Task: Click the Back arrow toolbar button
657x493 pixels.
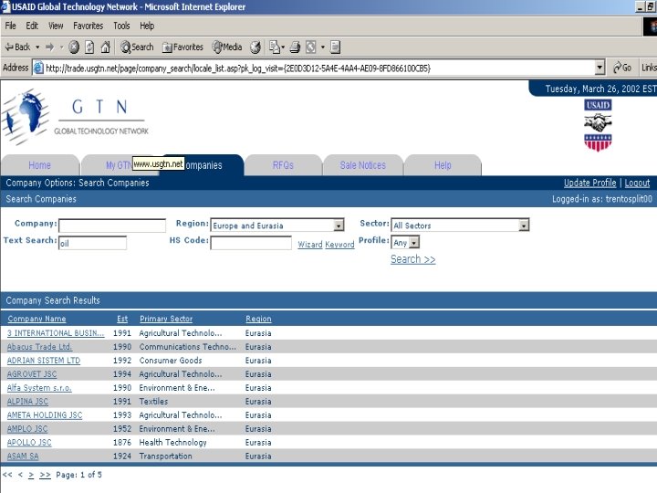Action: click(x=17, y=47)
